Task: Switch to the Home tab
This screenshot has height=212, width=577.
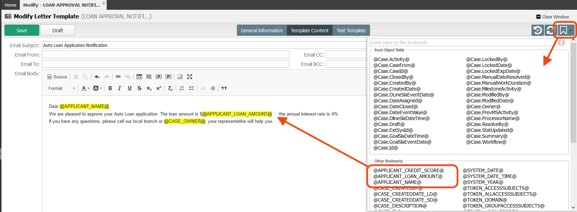Action: pyautogui.click(x=10, y=5)
